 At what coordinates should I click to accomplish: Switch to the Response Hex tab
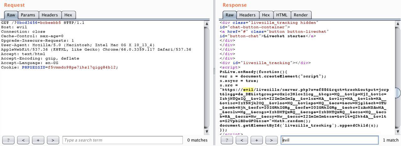click(x=266, y=15)
